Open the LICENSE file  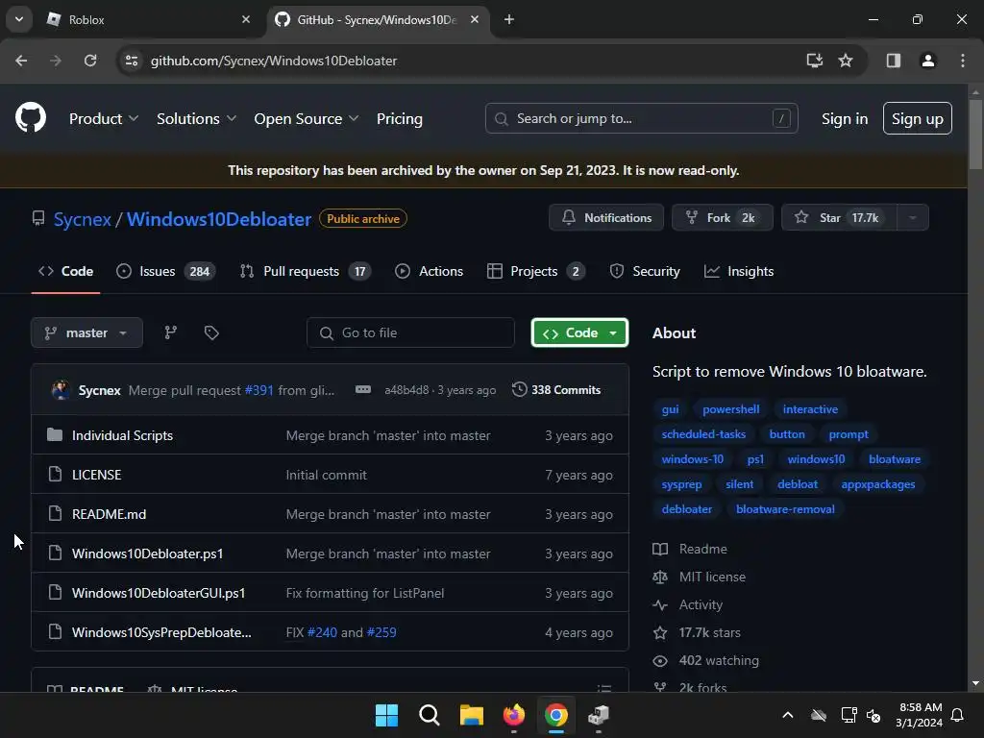tap(97, 475)
